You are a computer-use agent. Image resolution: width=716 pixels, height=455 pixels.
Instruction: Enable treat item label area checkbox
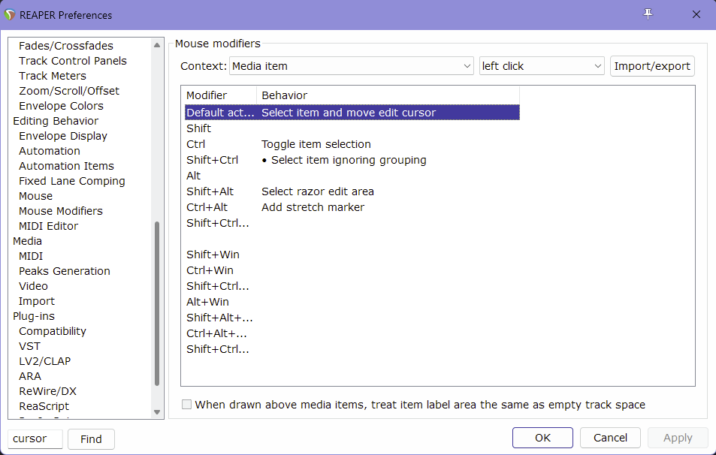pyautogui.click(x=187, y=405)
